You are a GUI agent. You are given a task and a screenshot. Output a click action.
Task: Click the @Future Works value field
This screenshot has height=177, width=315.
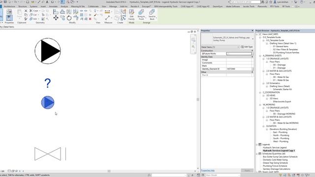239,54
